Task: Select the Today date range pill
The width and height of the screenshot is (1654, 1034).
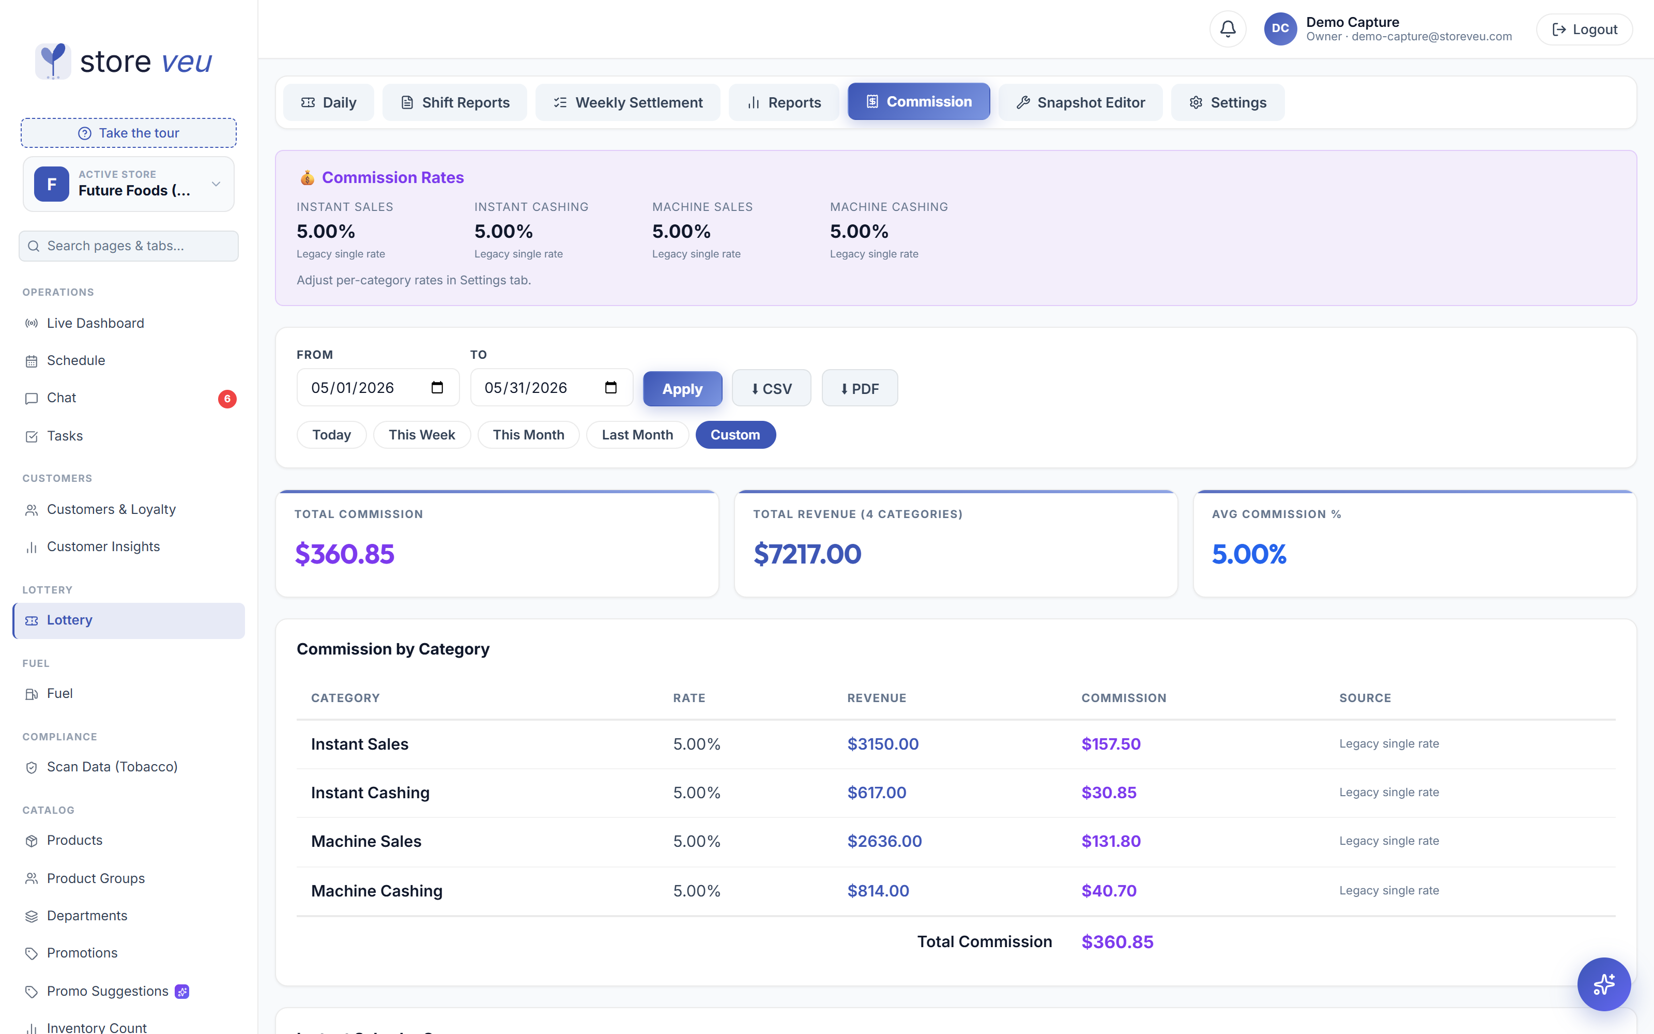Action: point(331,435)
